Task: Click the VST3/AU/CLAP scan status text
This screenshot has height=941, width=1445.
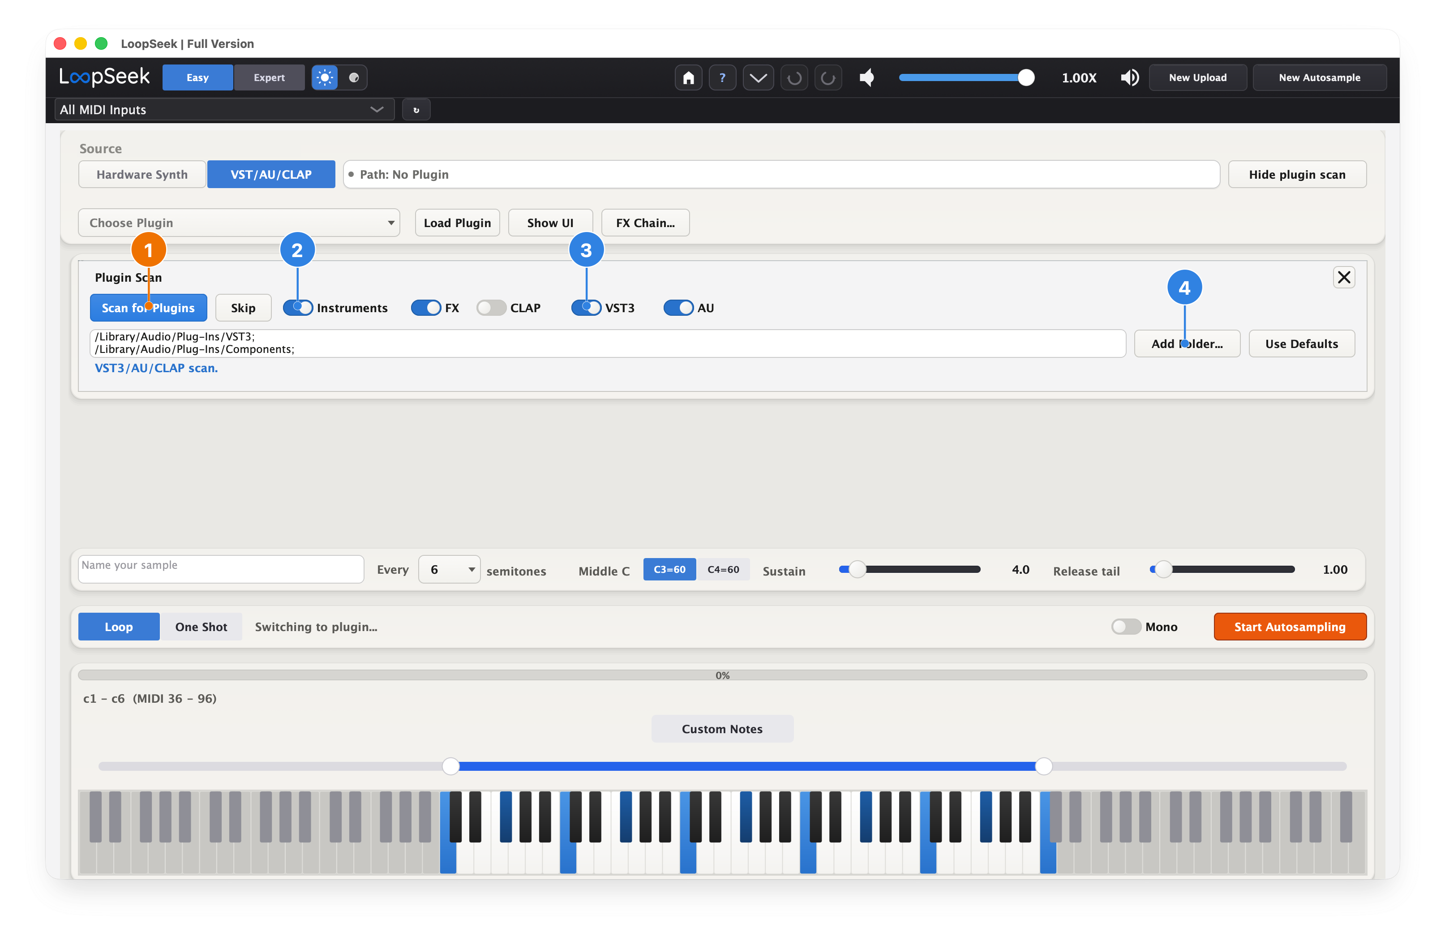Action: [157, 368]
